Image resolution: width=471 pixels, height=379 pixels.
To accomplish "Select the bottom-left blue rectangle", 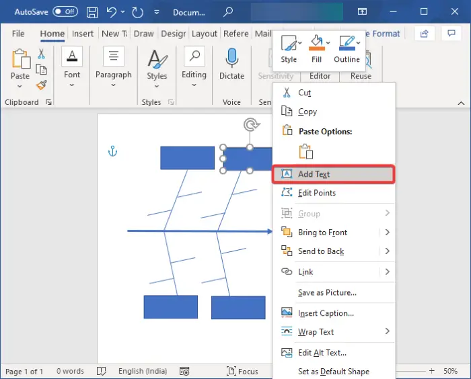I will (x=171, y=306).
